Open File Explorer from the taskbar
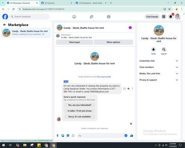Screen dimensions: 185x148 coord(25,145)
